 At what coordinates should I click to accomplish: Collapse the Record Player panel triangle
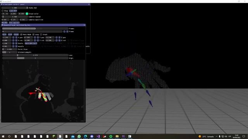click(2, 25)
